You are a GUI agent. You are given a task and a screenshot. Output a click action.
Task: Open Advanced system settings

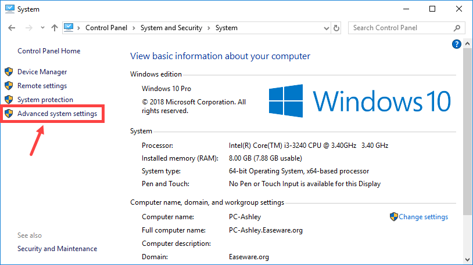click(x=57, y=114)
